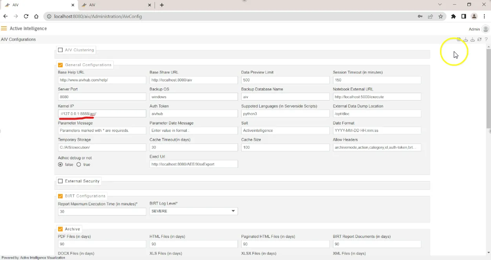Screen dimensions: 491x260
Task: Close the second AIV browser tab
Action: tap(149, 5)
